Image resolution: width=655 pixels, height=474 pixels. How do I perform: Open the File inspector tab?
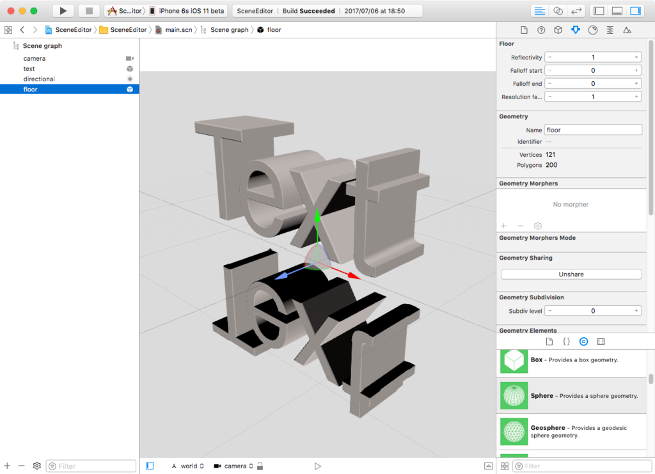(x=524, y=30)
